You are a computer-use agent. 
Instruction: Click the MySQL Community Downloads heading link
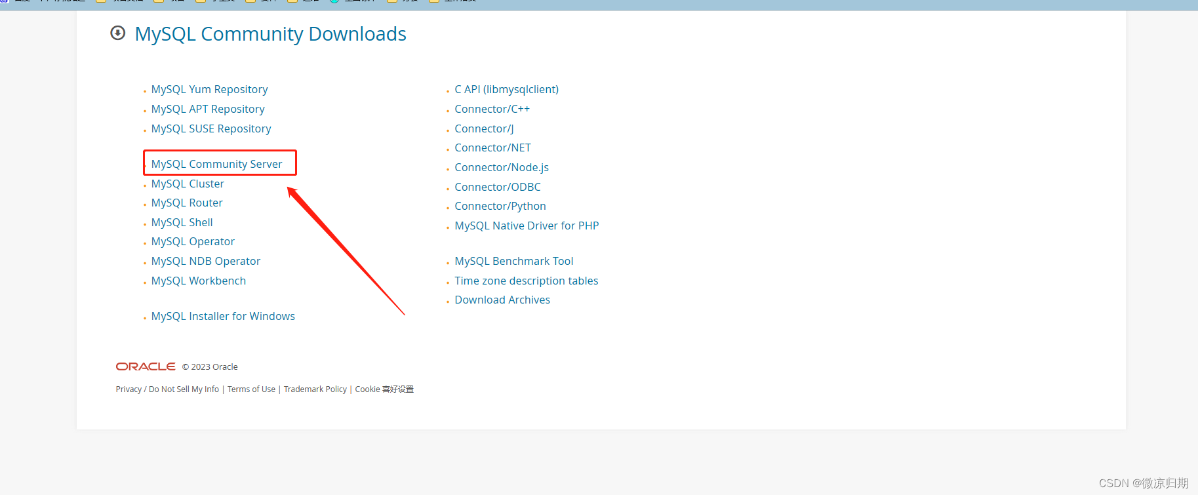pyautogui.click(x=270, y=34)
